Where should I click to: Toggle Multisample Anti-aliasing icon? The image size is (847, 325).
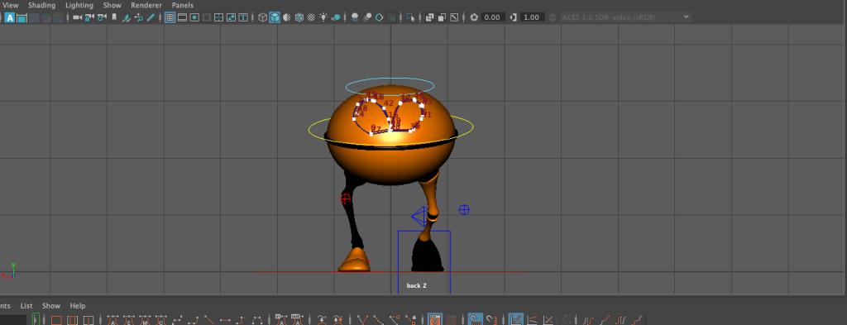379,17
